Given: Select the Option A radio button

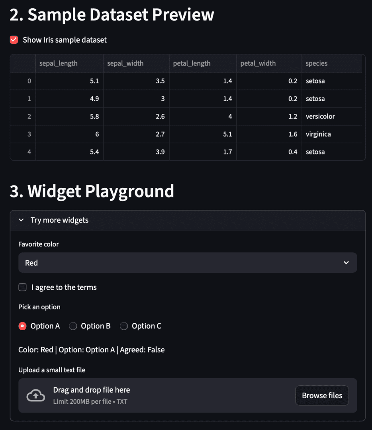Looking at the screenshot, I should [23, 326].
